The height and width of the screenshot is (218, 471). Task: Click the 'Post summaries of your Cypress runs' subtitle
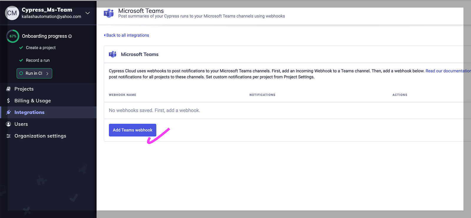[x=202, y=16]
